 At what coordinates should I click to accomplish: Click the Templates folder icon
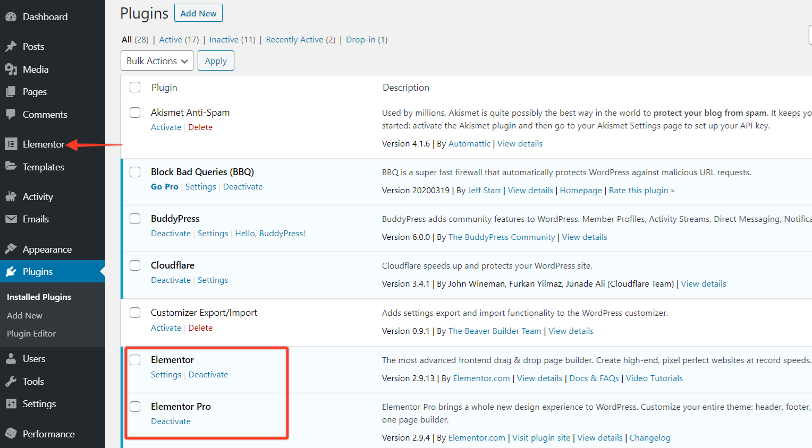tap(11, 166)
